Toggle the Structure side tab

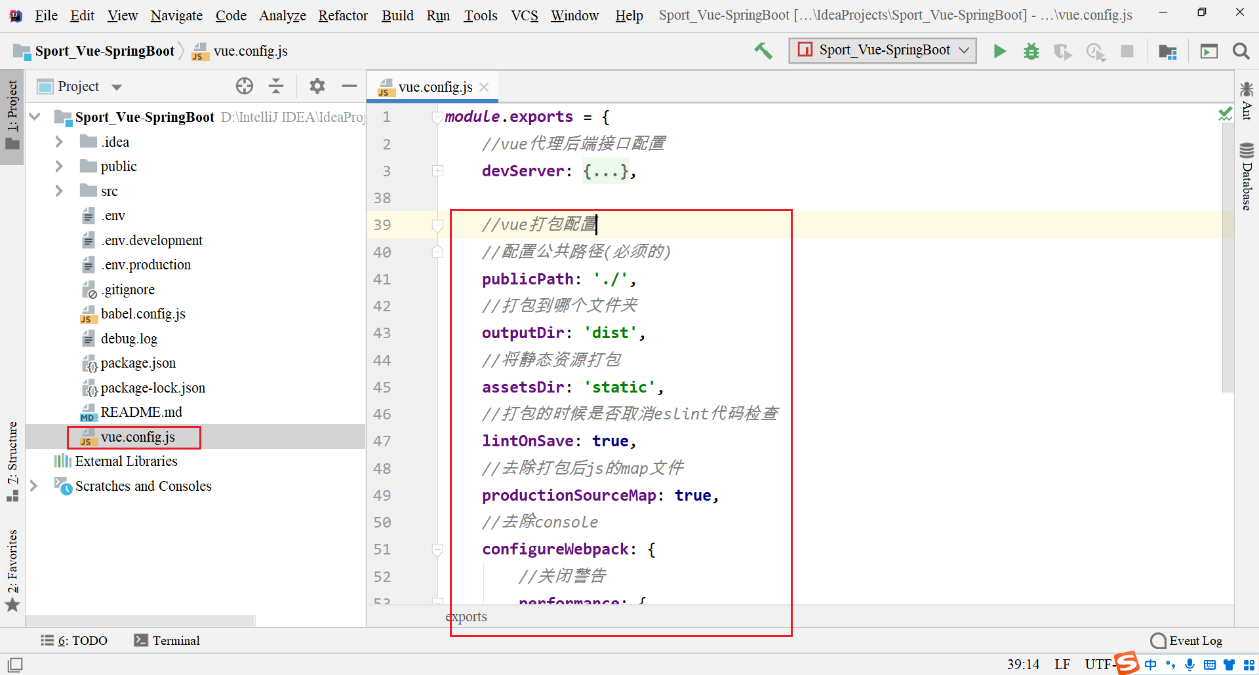point(12,462)
